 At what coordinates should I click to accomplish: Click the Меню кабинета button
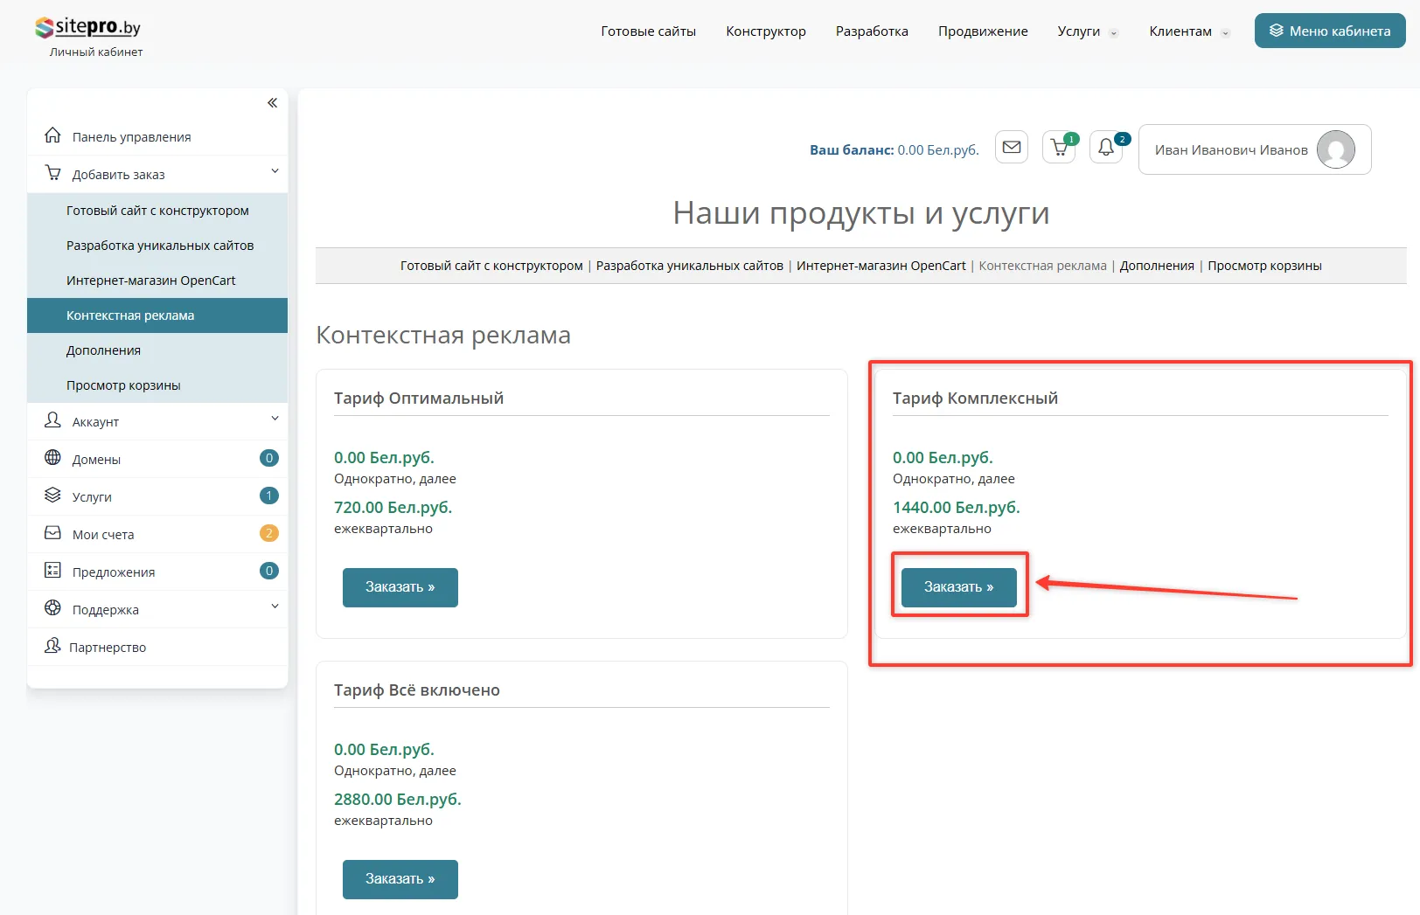tap(1330, 31)
